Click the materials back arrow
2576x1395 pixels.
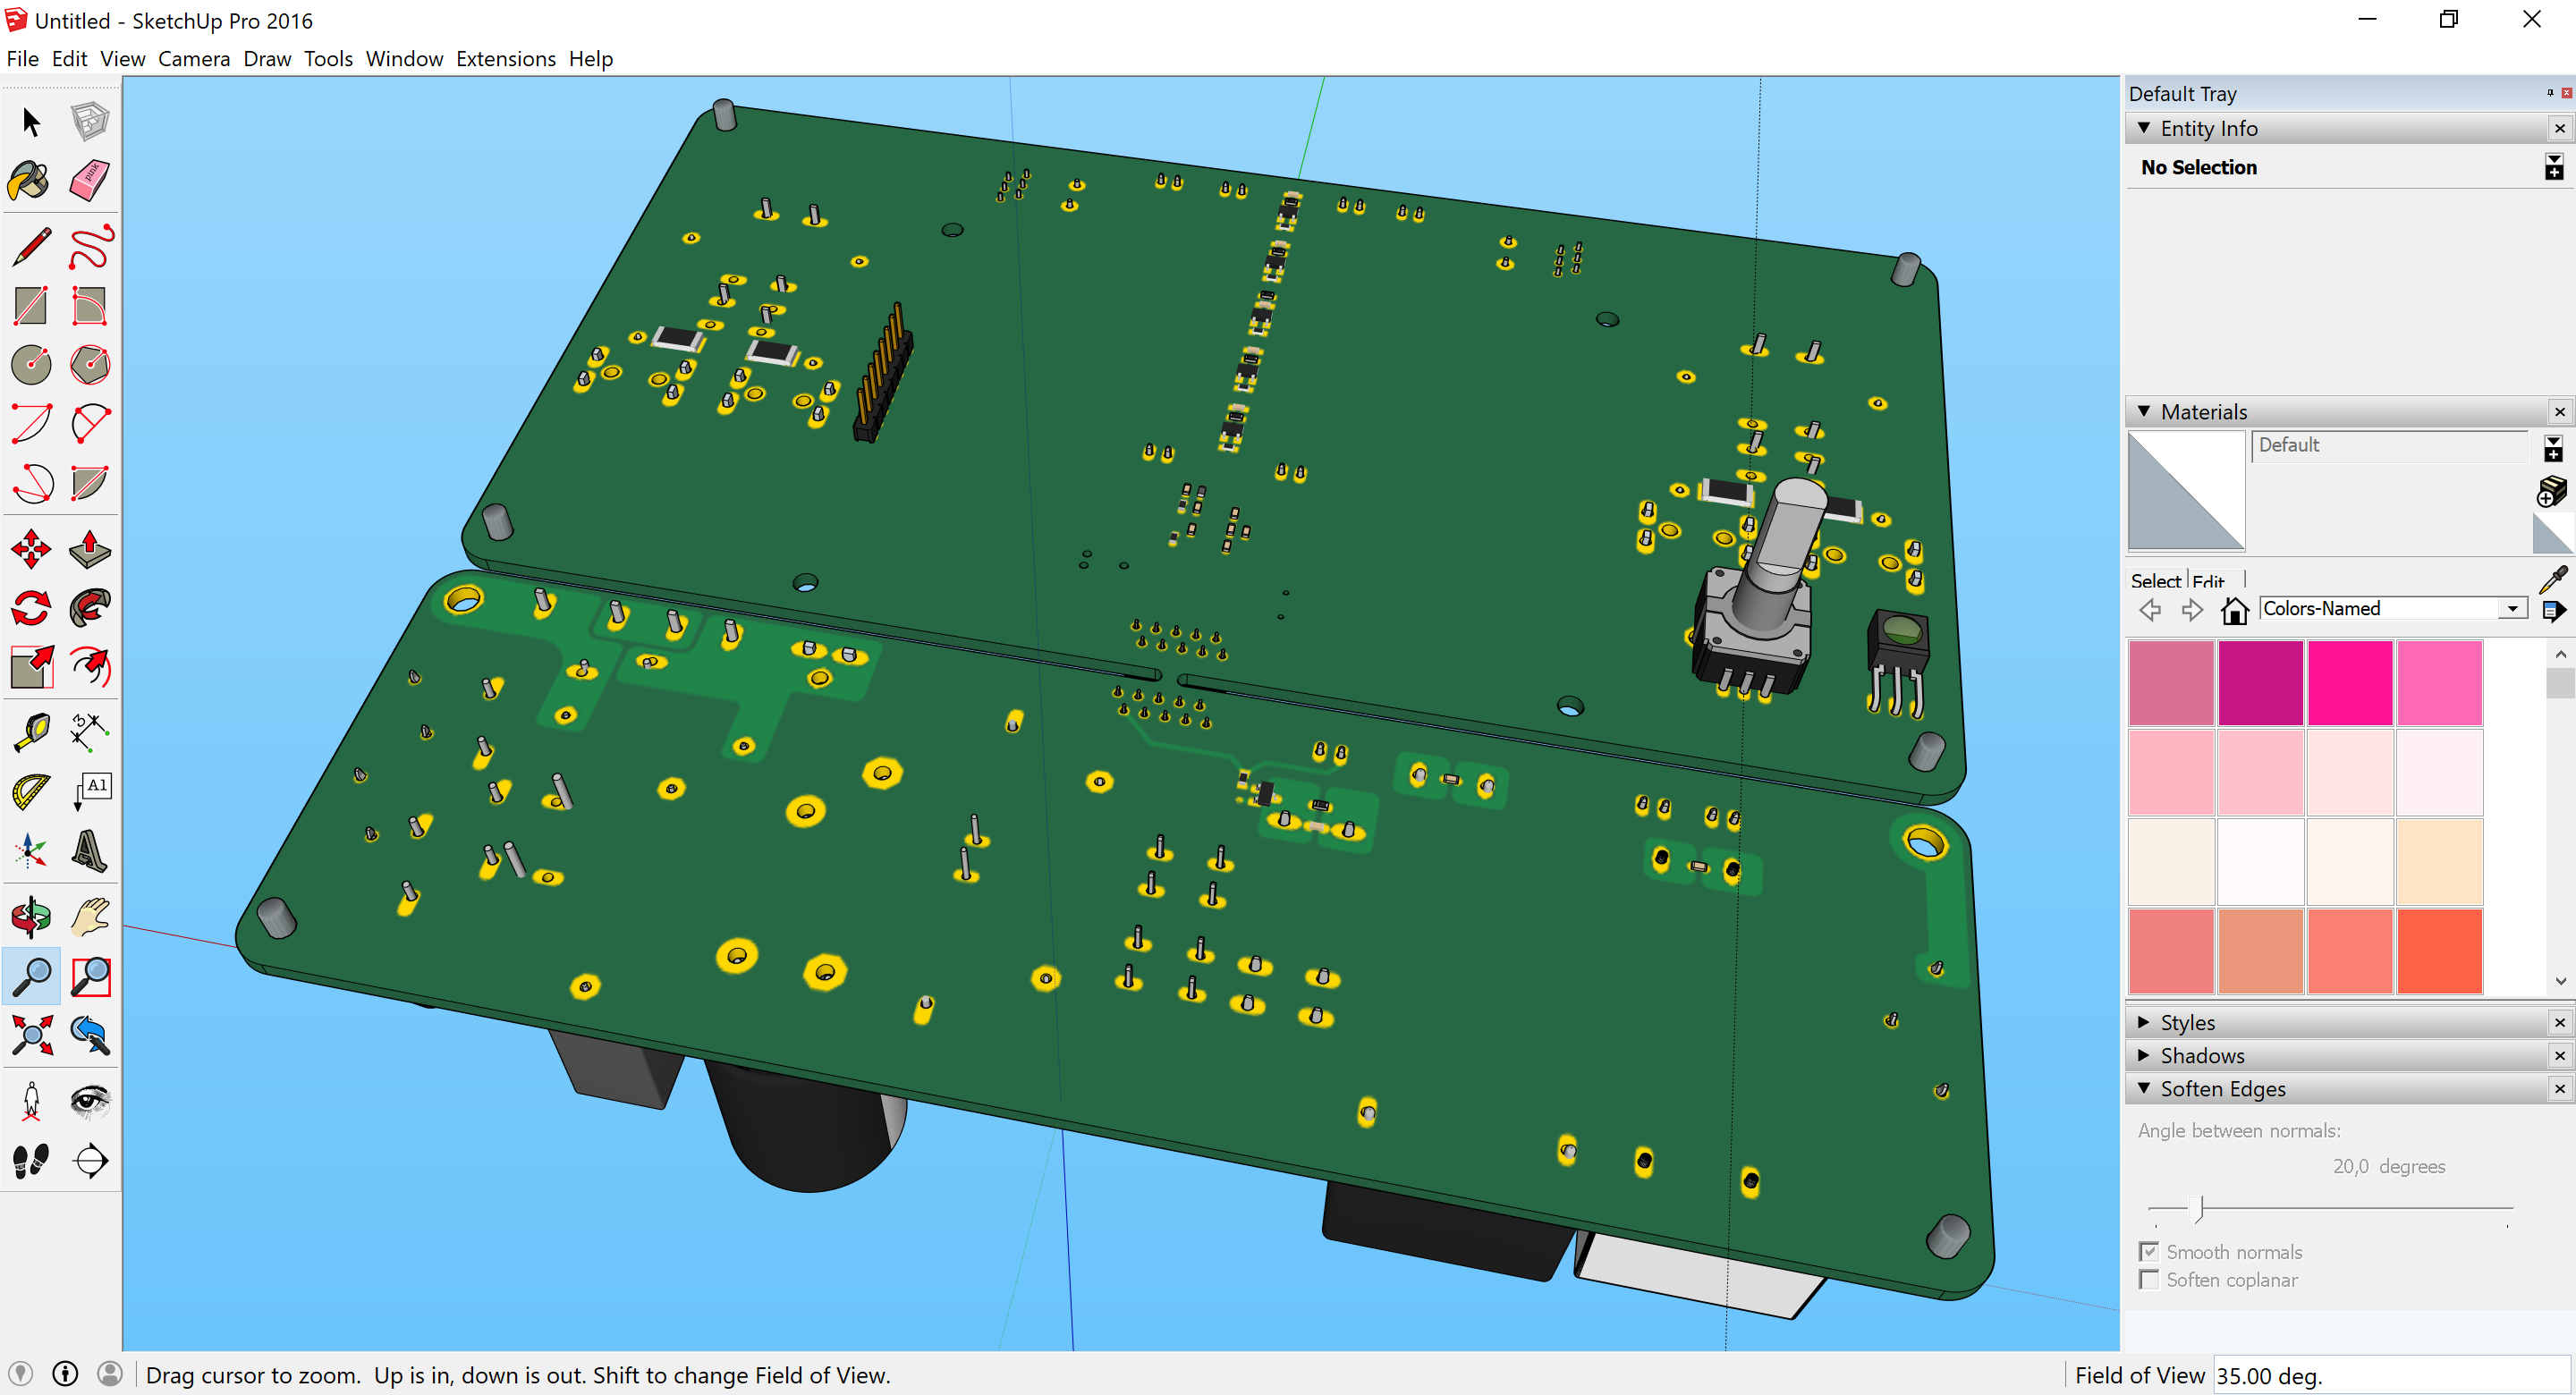(x=2151, y=610)
